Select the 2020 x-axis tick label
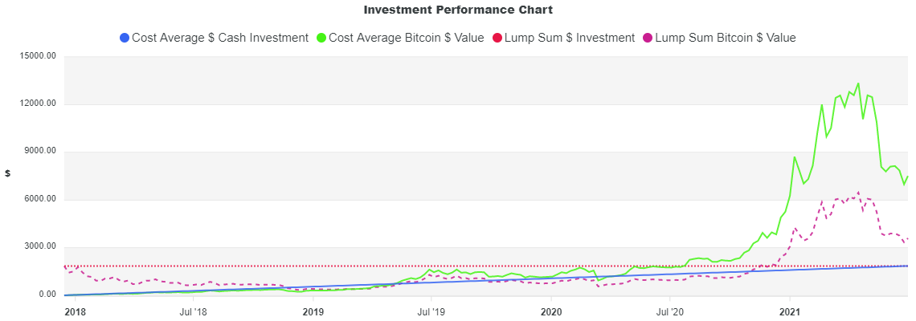The width and height of the screenshot is (916, 321). tap(551, 311)
